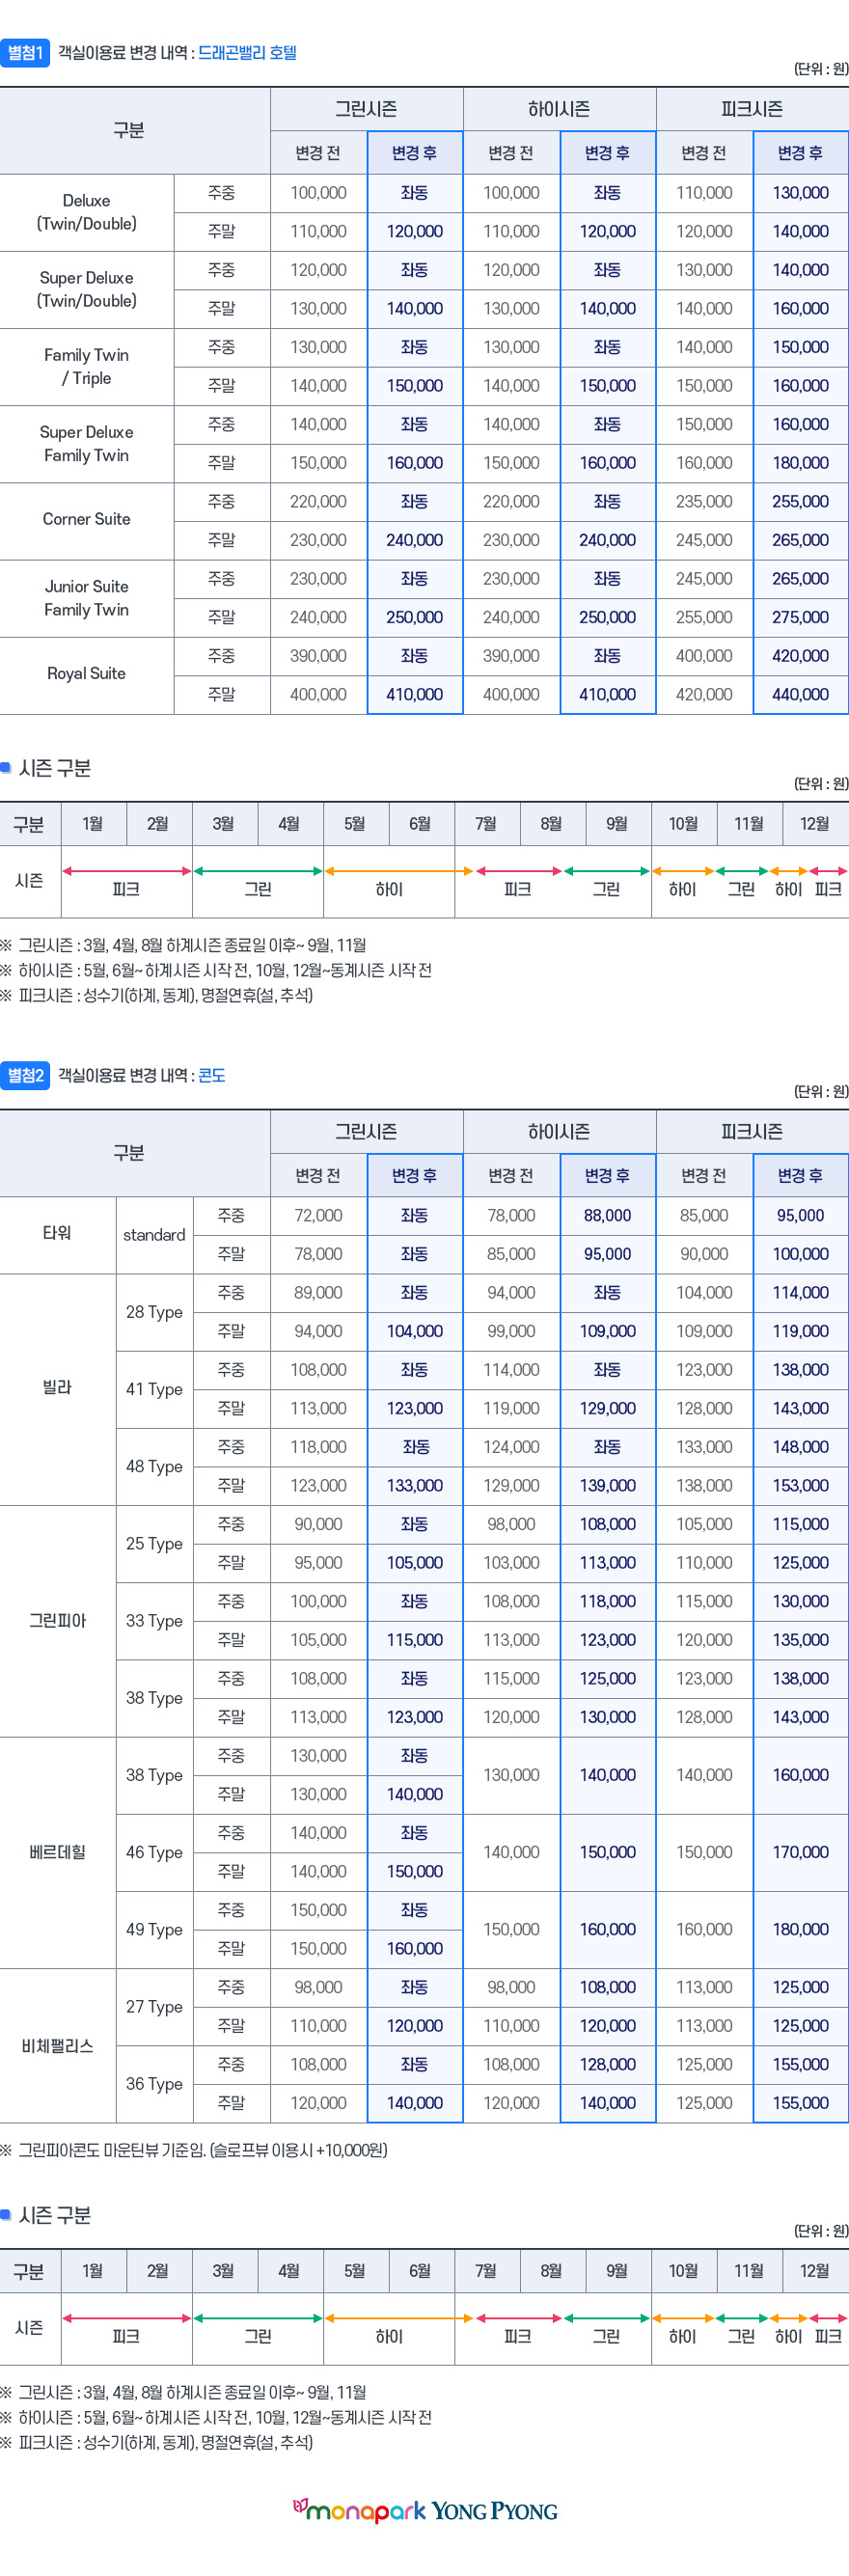Click the Family Twin / Triple row label
Image resolution: width=849 pixels, height=2576 pixels.
(x=87, y=366)
